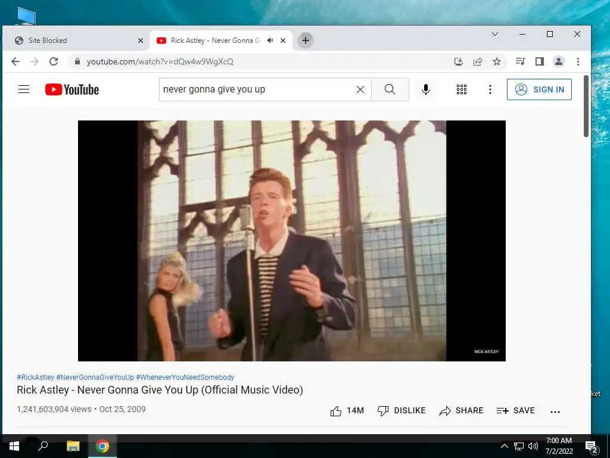Open a new tab with plus button
Viewport: 610px width, 458px height.
point(306,41)
